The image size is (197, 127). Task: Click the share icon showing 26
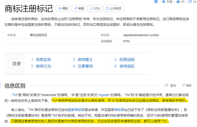pyautogui.click(x=190, y=2)
